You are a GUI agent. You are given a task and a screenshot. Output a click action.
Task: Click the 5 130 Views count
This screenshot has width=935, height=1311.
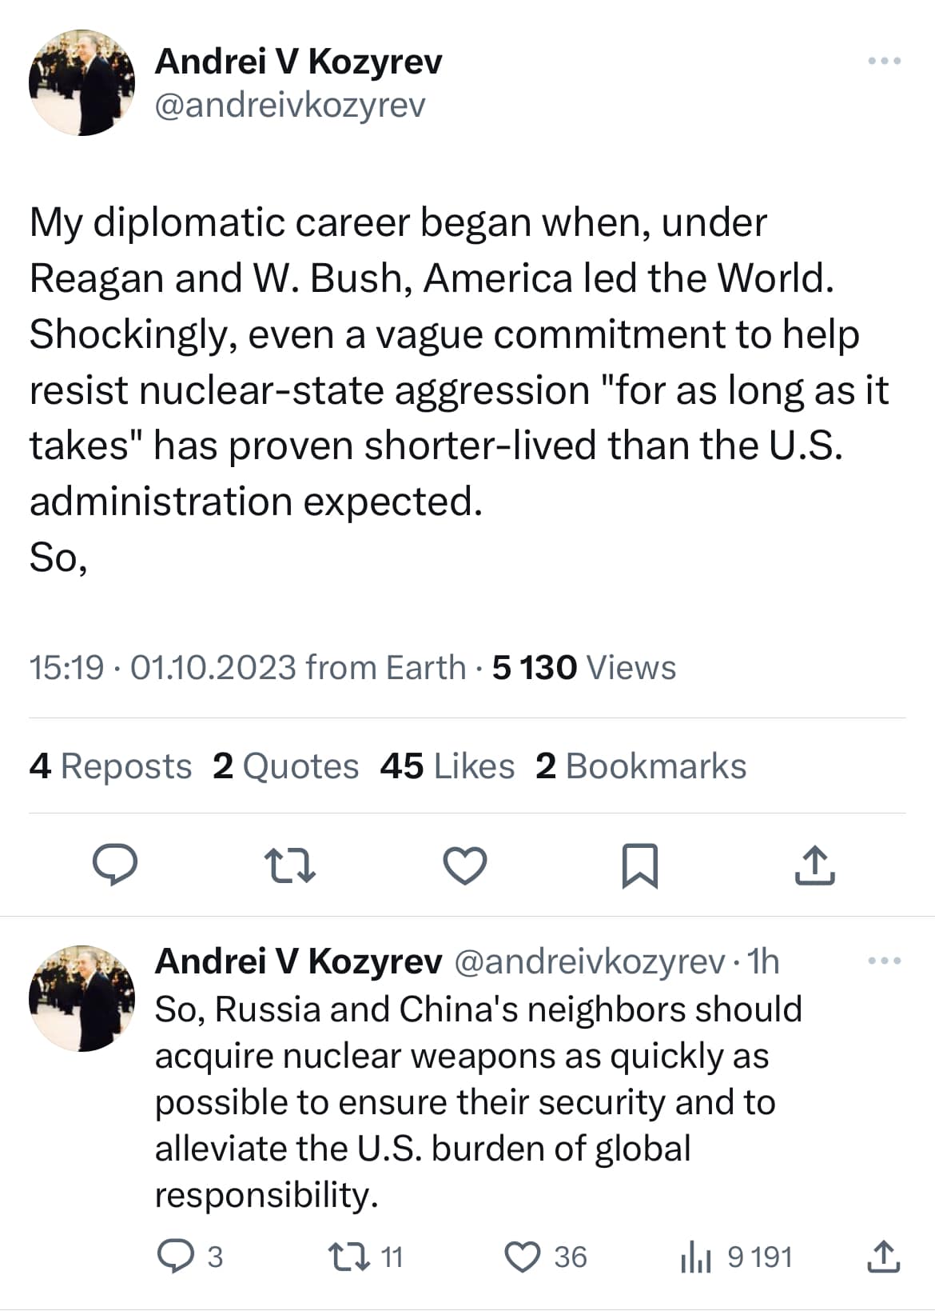[583, 667]
